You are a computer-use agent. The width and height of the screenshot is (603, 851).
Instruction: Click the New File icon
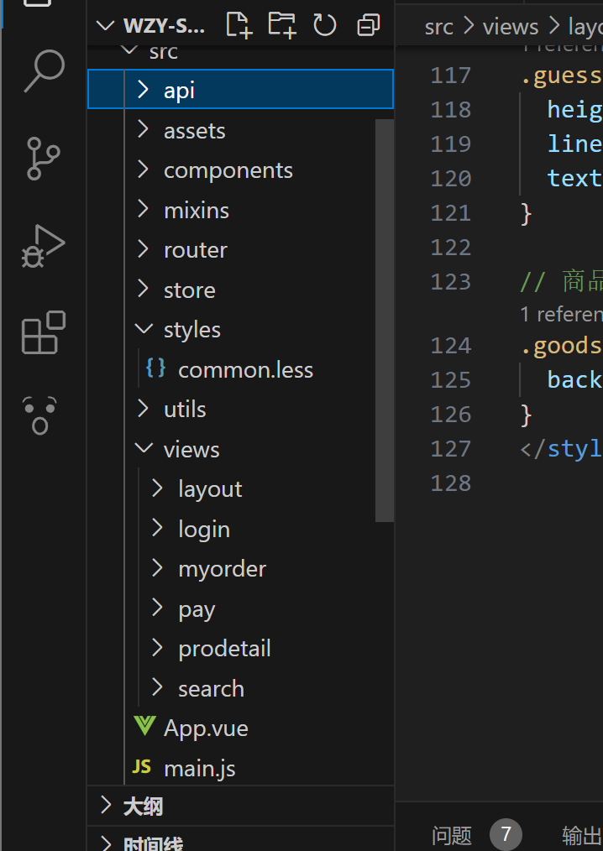coord(239,25)
